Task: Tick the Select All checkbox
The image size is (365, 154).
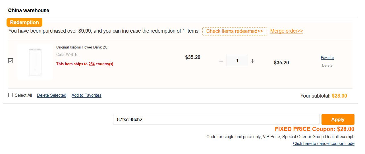Action: [x=11, y=95]
